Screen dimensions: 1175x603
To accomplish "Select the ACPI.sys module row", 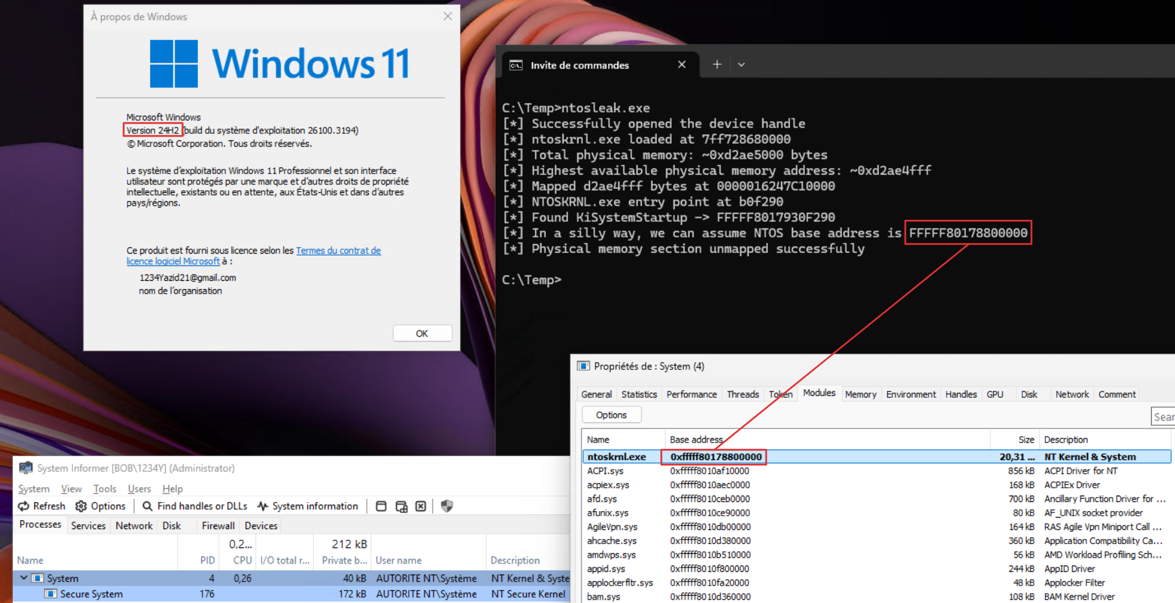I will click(x=877, y=471).
